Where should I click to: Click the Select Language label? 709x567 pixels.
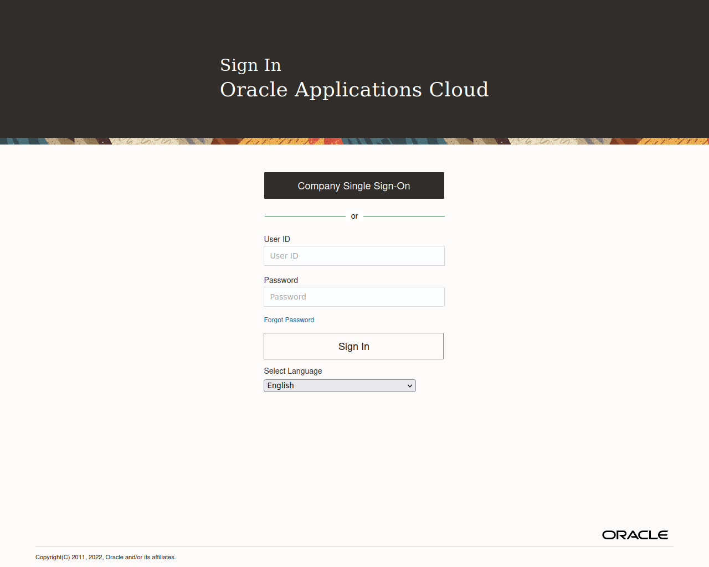tap(292, 371)
